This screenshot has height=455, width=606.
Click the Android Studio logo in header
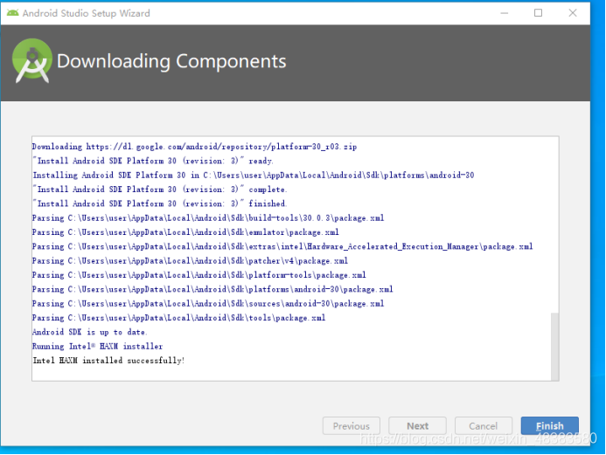tap(32, 60)
